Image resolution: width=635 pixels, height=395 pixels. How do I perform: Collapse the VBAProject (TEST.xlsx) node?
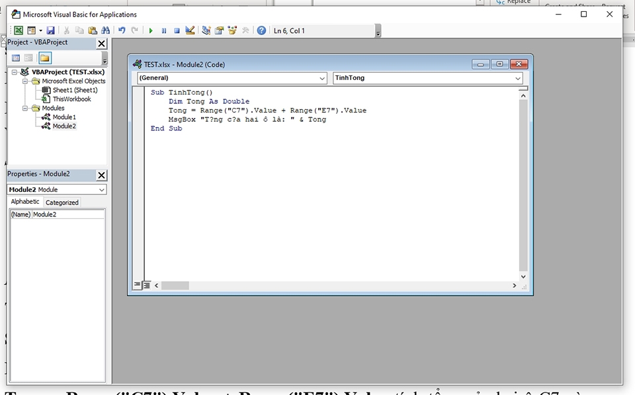(x=15, y=72)
